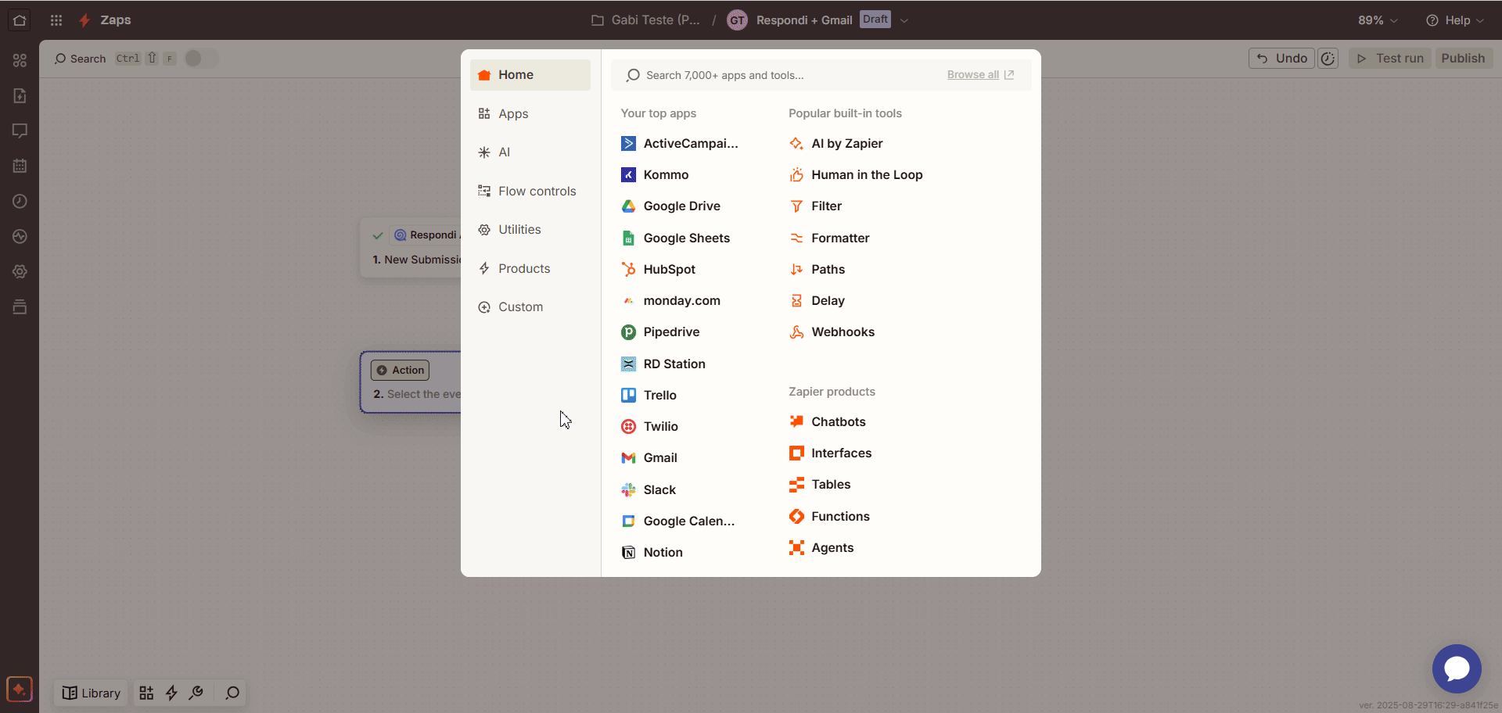Click the Test run button

tap(1390, 59)
